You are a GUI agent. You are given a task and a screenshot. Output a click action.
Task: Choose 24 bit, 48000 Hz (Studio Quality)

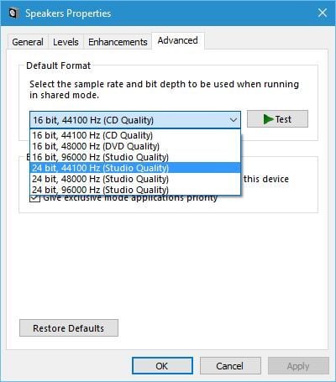[135, 179]
